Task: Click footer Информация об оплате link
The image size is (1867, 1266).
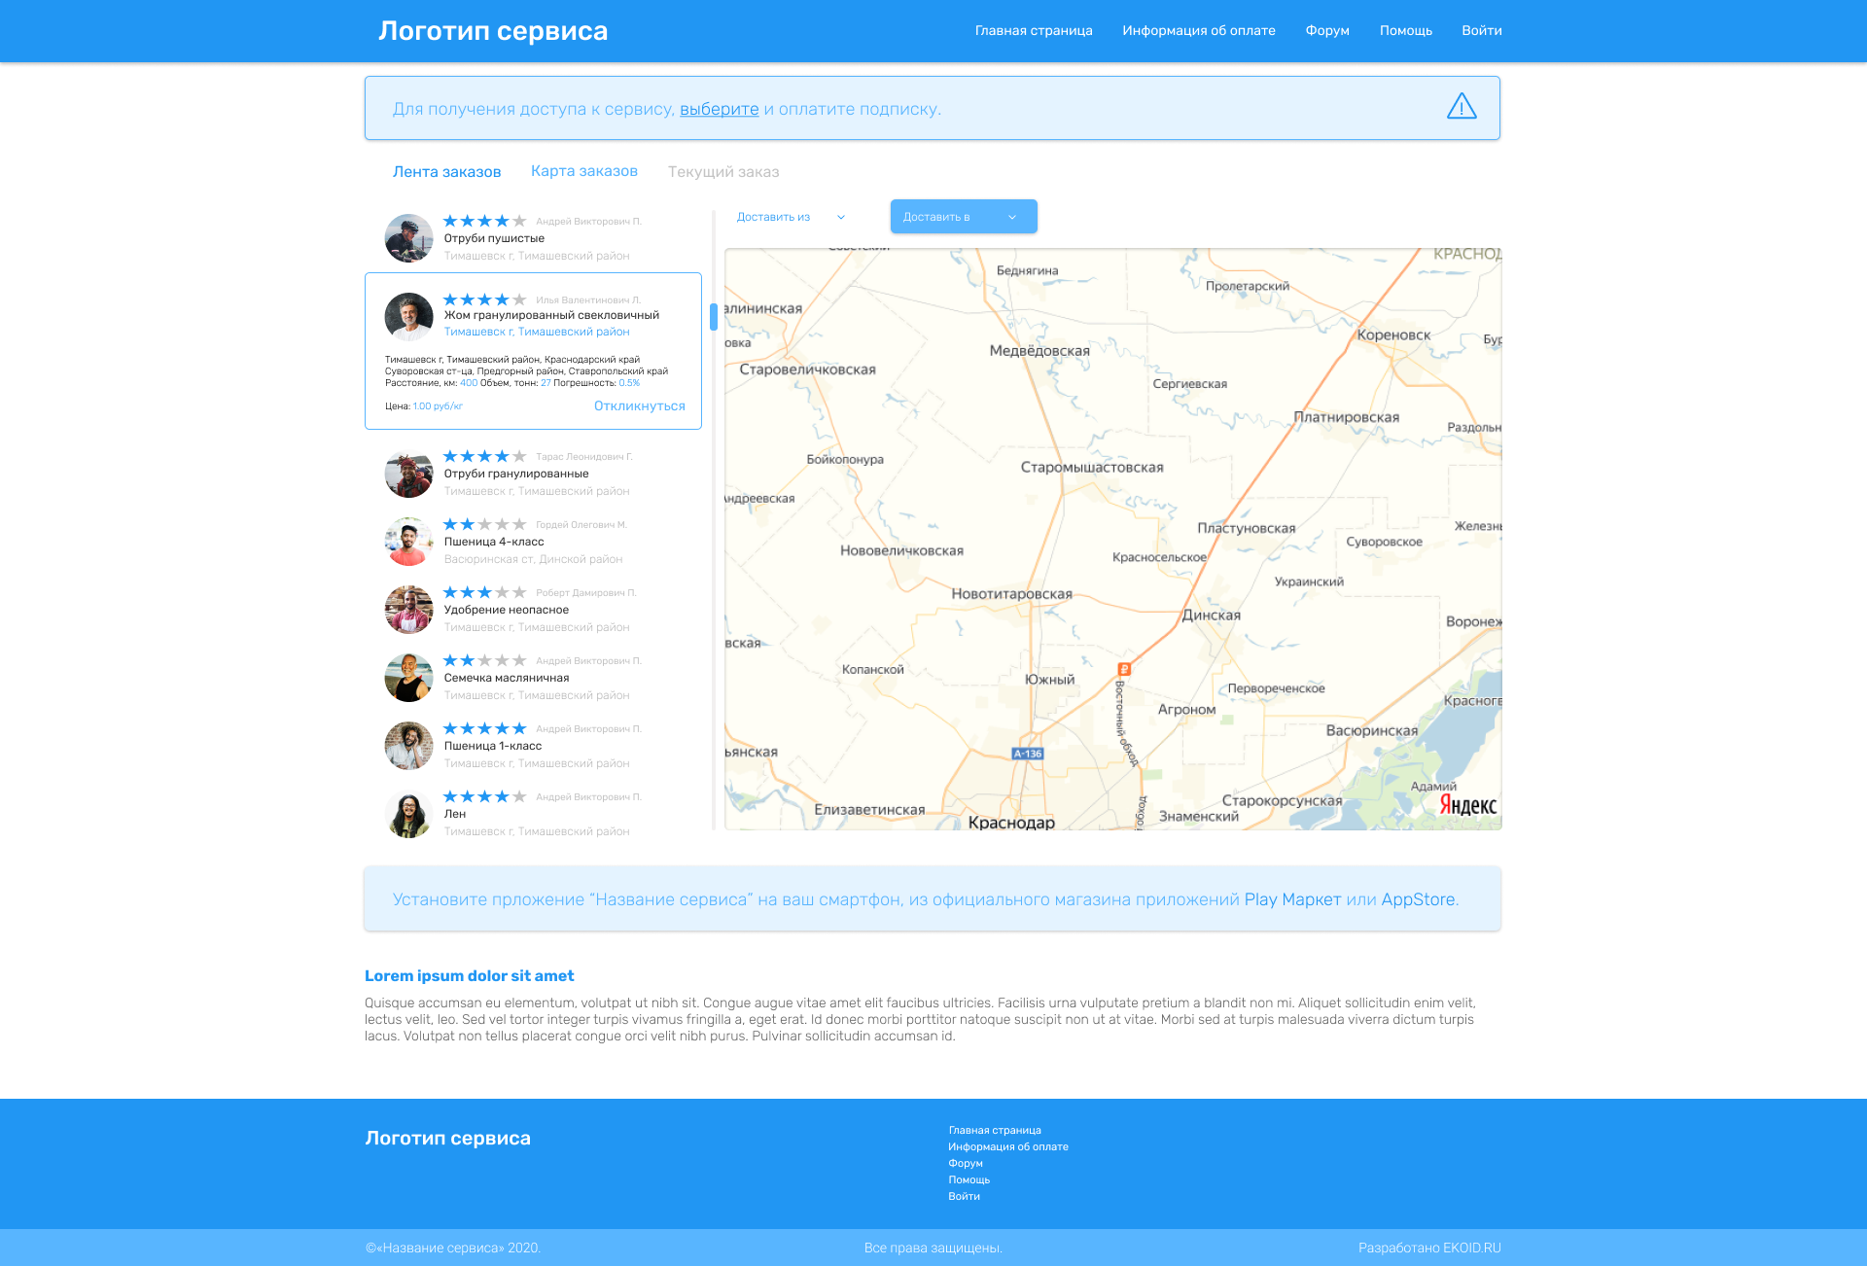Action: point(1008,1147)
